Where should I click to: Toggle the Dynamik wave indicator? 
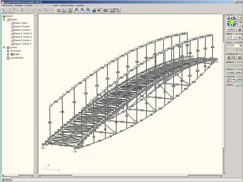click(x=239, y=85)
